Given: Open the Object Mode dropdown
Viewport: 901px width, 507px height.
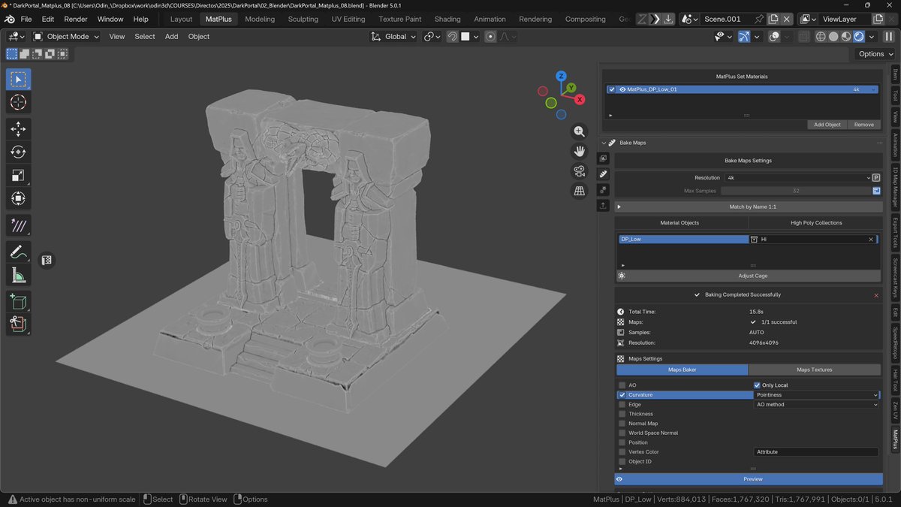Looking at the screenshot, I should tap(68, 36).
